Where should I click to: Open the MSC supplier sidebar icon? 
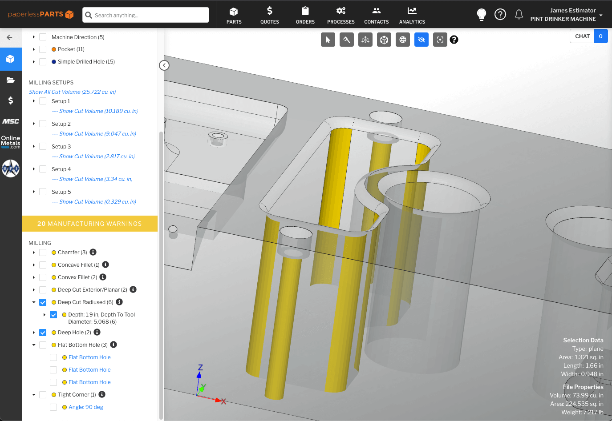tap(11, 121)
